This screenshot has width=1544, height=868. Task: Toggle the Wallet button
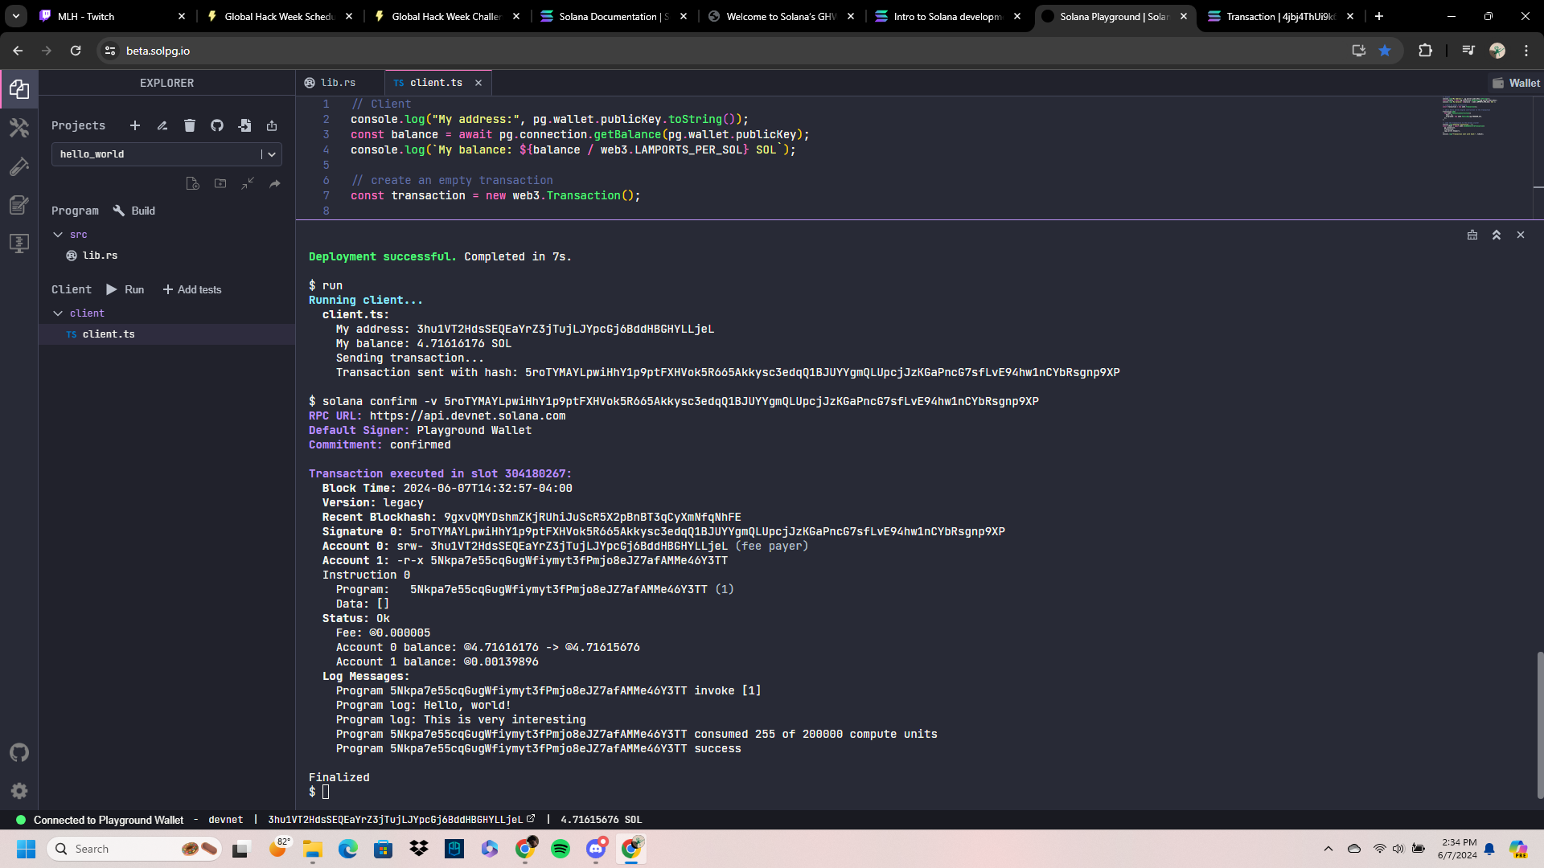pyautogui.click(x=1516, y=83)
